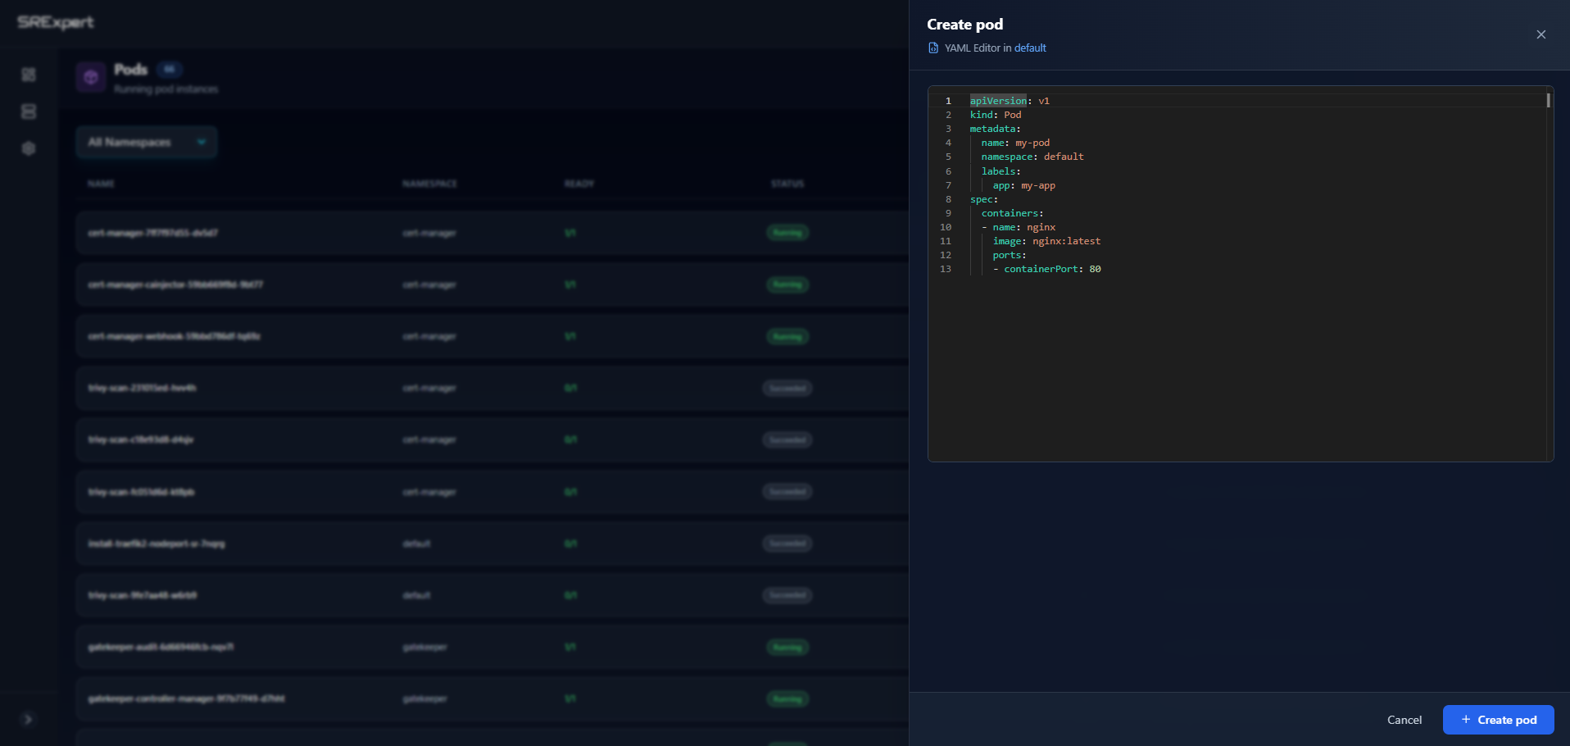1570x746 pixels.
Task: Click the plus icon inside the Create pod button
Action: click(x=1464, y=719)
